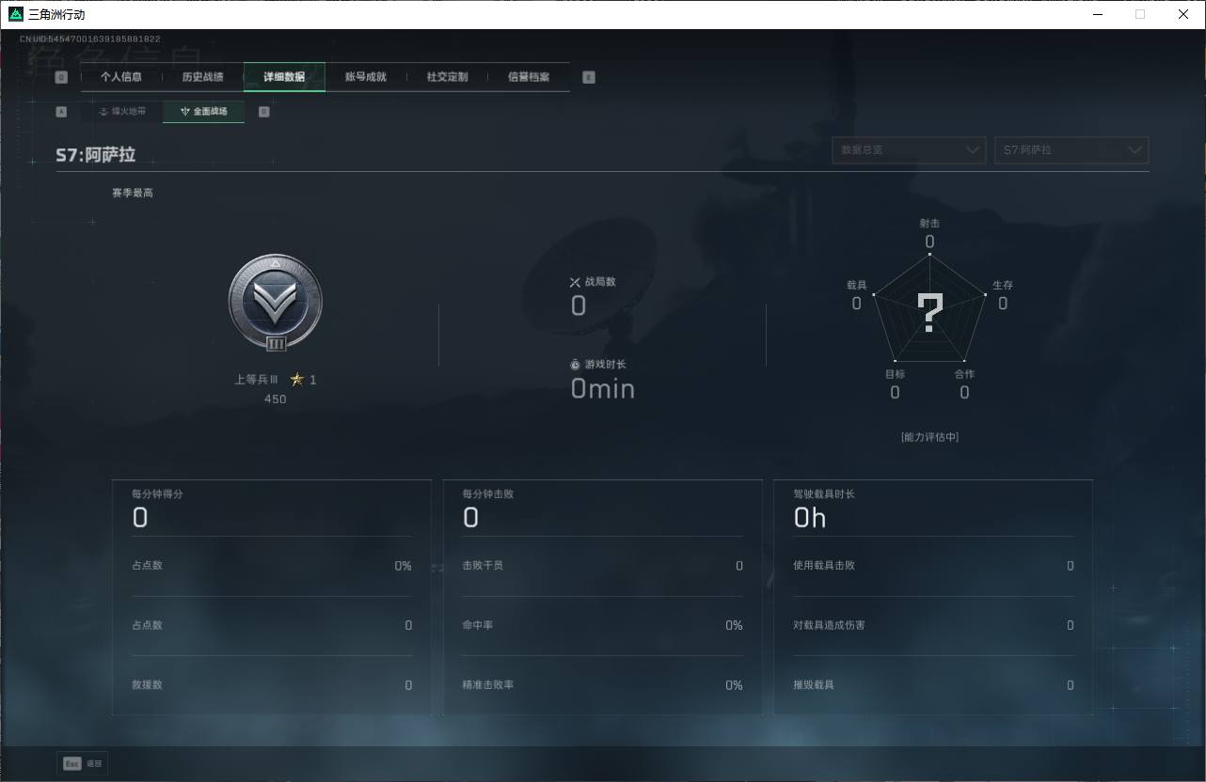Viewport: 1206px width, 782px height.
Task: Click the Esc 返回 back button
Action: (x=83, y=763)
